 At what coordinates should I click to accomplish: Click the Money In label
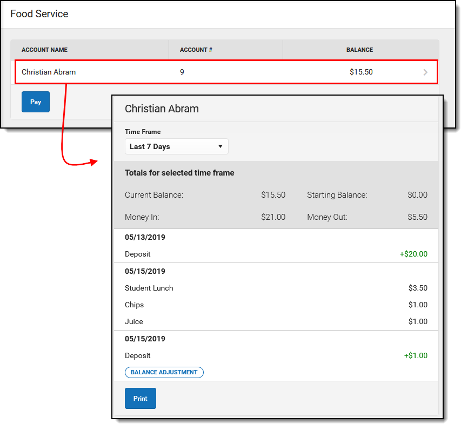(142, 217)
